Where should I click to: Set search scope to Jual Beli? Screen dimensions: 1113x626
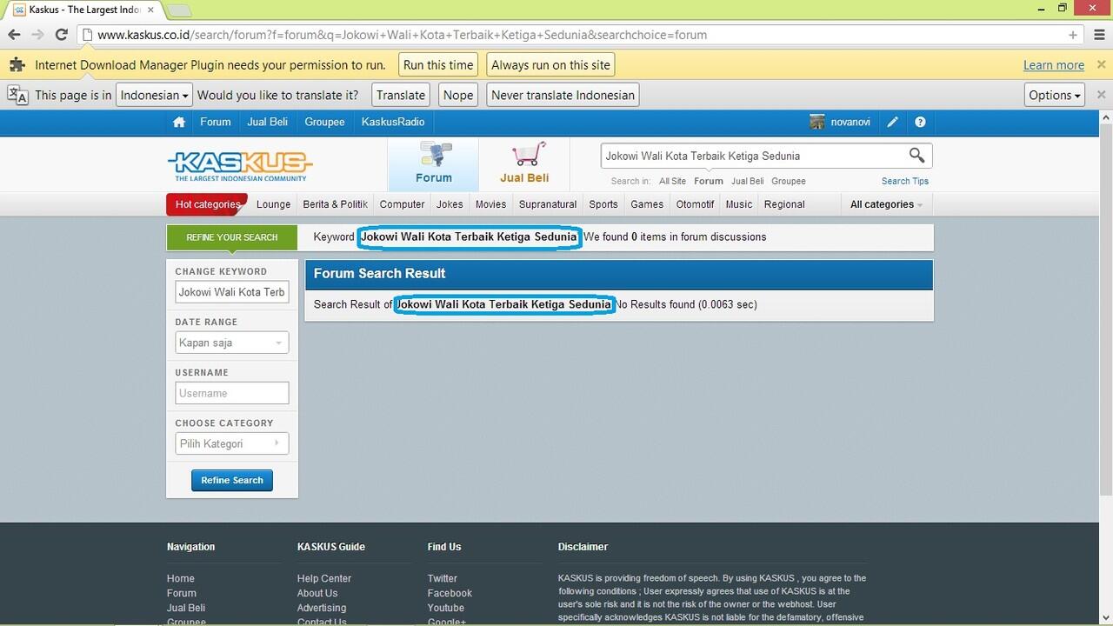tap(748, 181)
